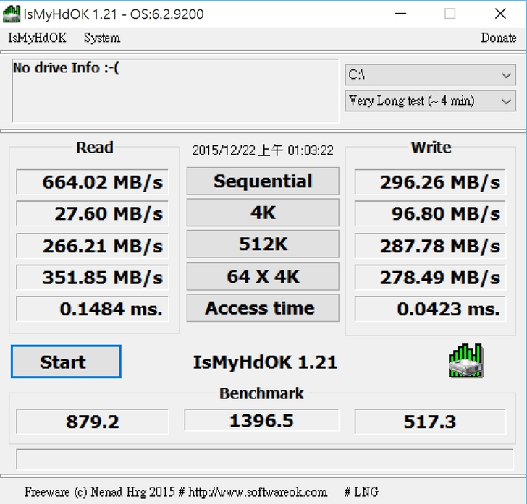Image resolution: width=527 pixels, height=504 pixels.
Task: Click the Sequential test button
Action: tap(263, 181)
